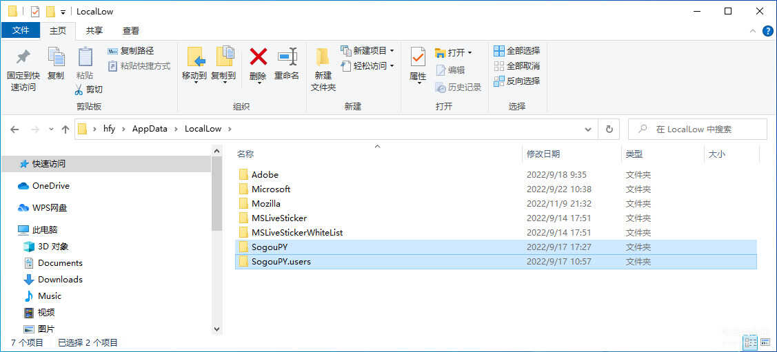Open History (历史记录)

[x=458, y=87]
